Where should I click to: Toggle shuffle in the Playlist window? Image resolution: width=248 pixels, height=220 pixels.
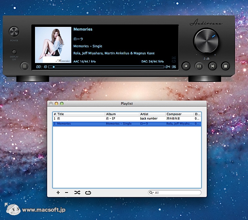click(77, 192)
